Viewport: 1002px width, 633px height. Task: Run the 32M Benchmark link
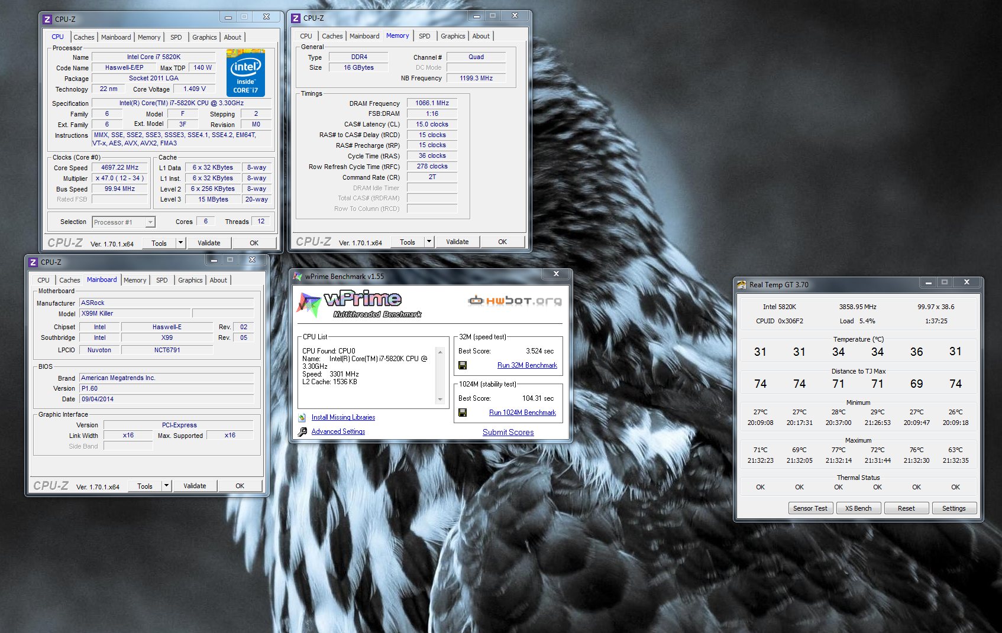click(527, 365)
